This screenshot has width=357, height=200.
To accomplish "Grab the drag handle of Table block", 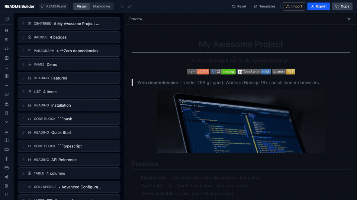I will click(23, 173).
